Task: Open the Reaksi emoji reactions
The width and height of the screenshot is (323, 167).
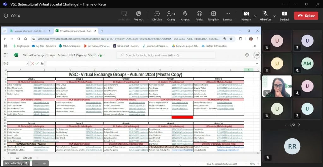Action: pos(199,15)
